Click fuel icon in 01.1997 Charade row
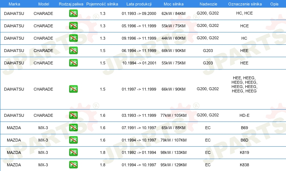Screen dimensions: 286x171 point(73,89)
